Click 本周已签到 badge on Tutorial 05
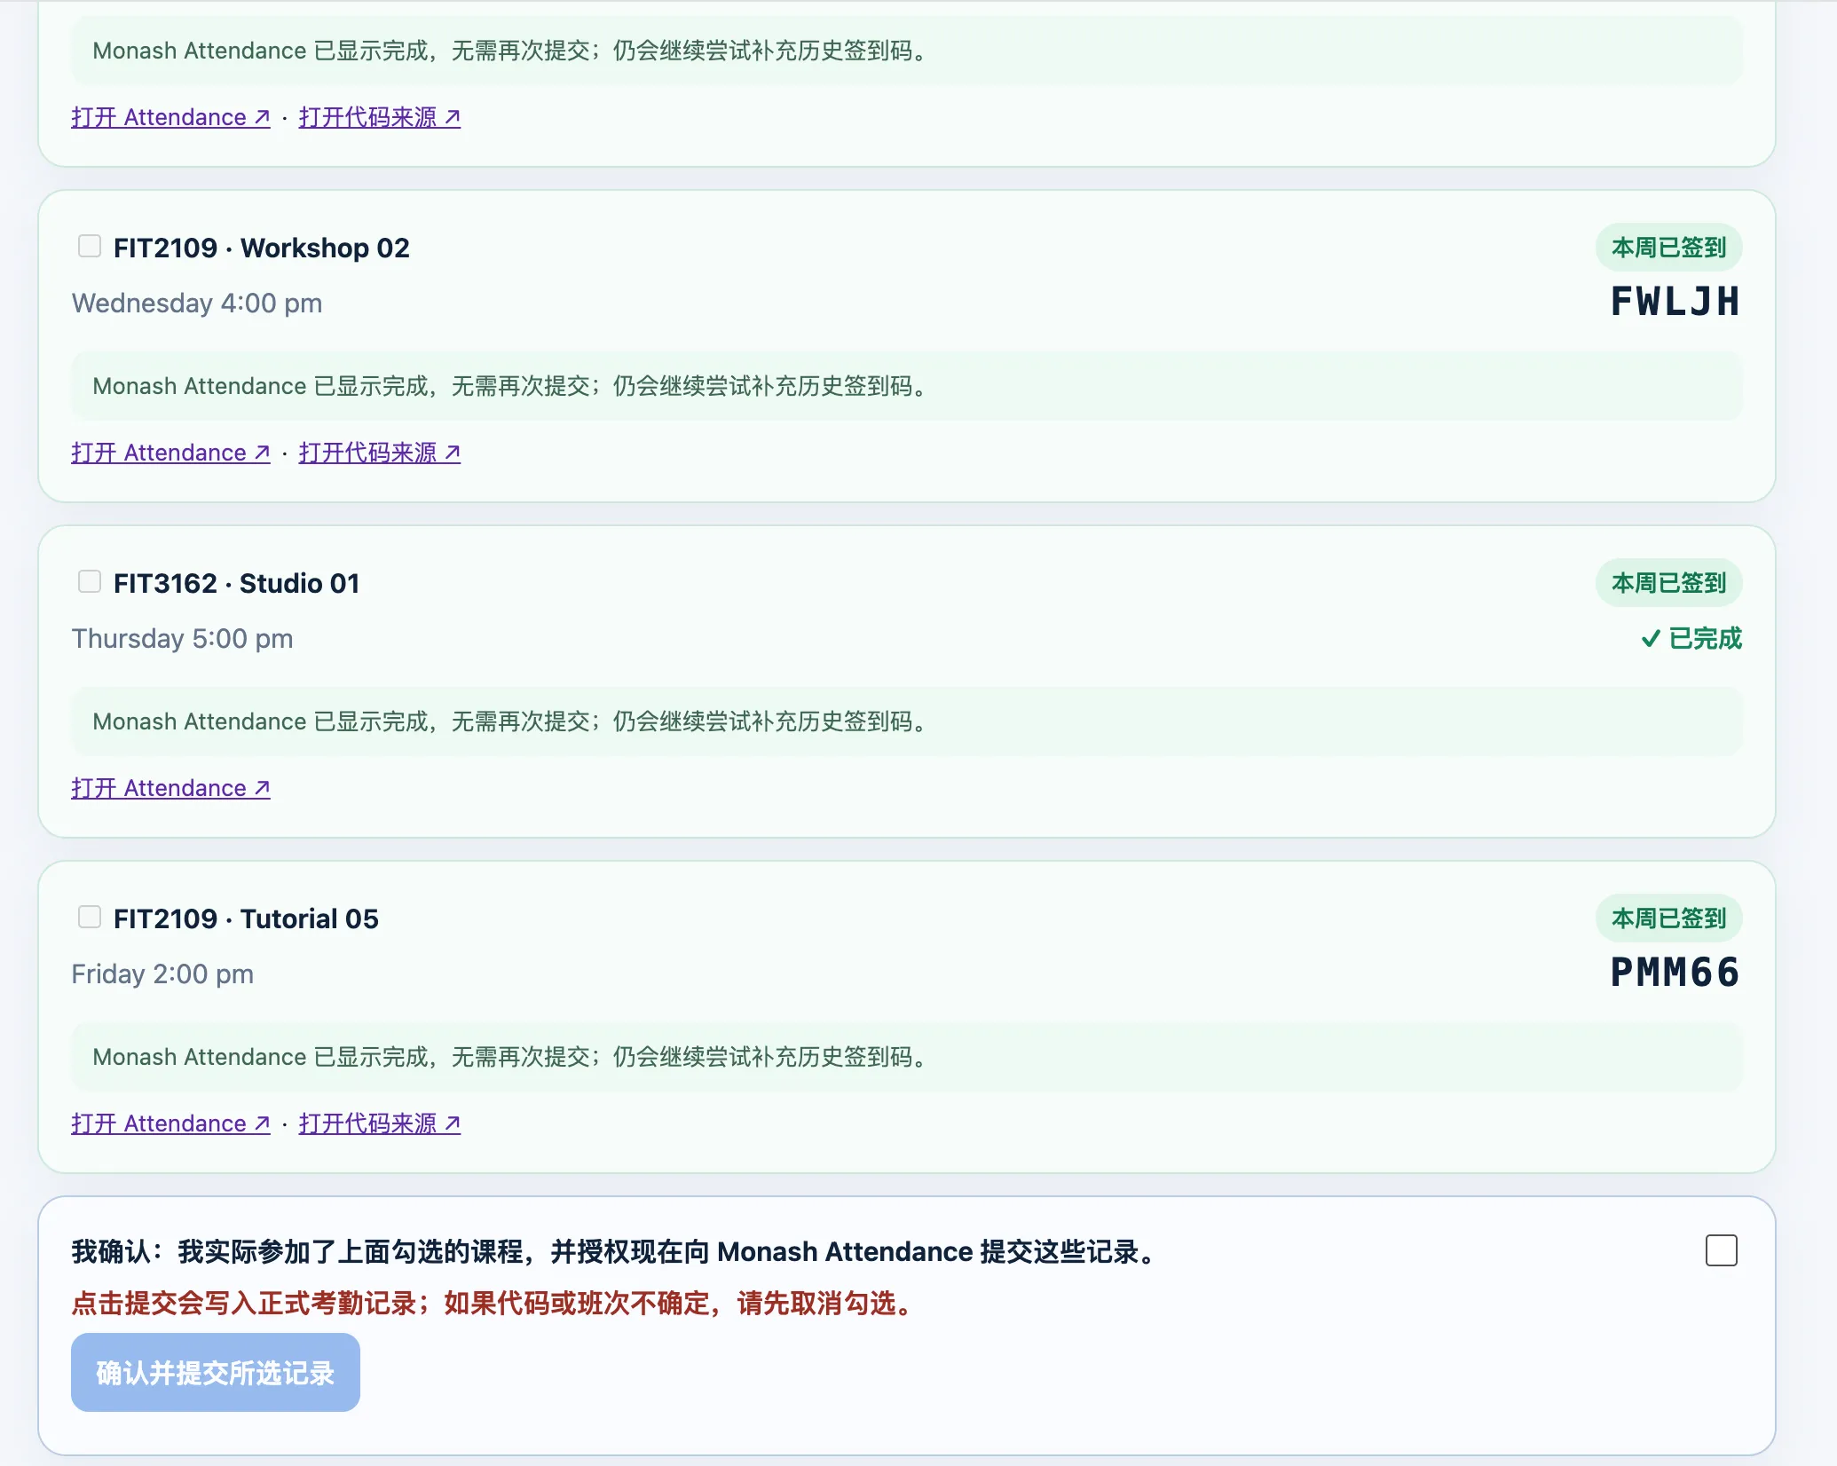This screenshot has height=1466, width=1837. pyautogui.click(x=1668, y=918)
